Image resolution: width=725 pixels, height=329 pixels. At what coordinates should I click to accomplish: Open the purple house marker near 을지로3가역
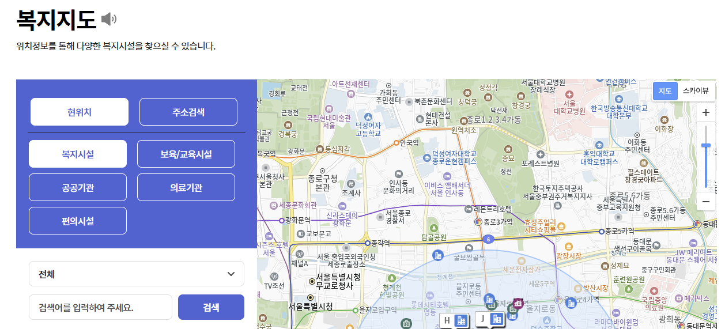pos(518,304)
